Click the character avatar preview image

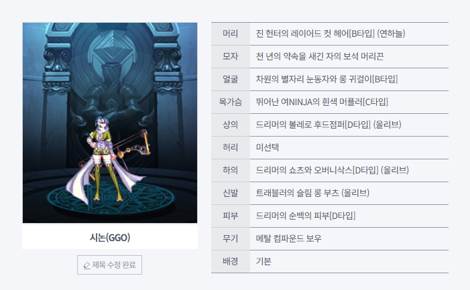pyautogui.click(x=110, y=123)
